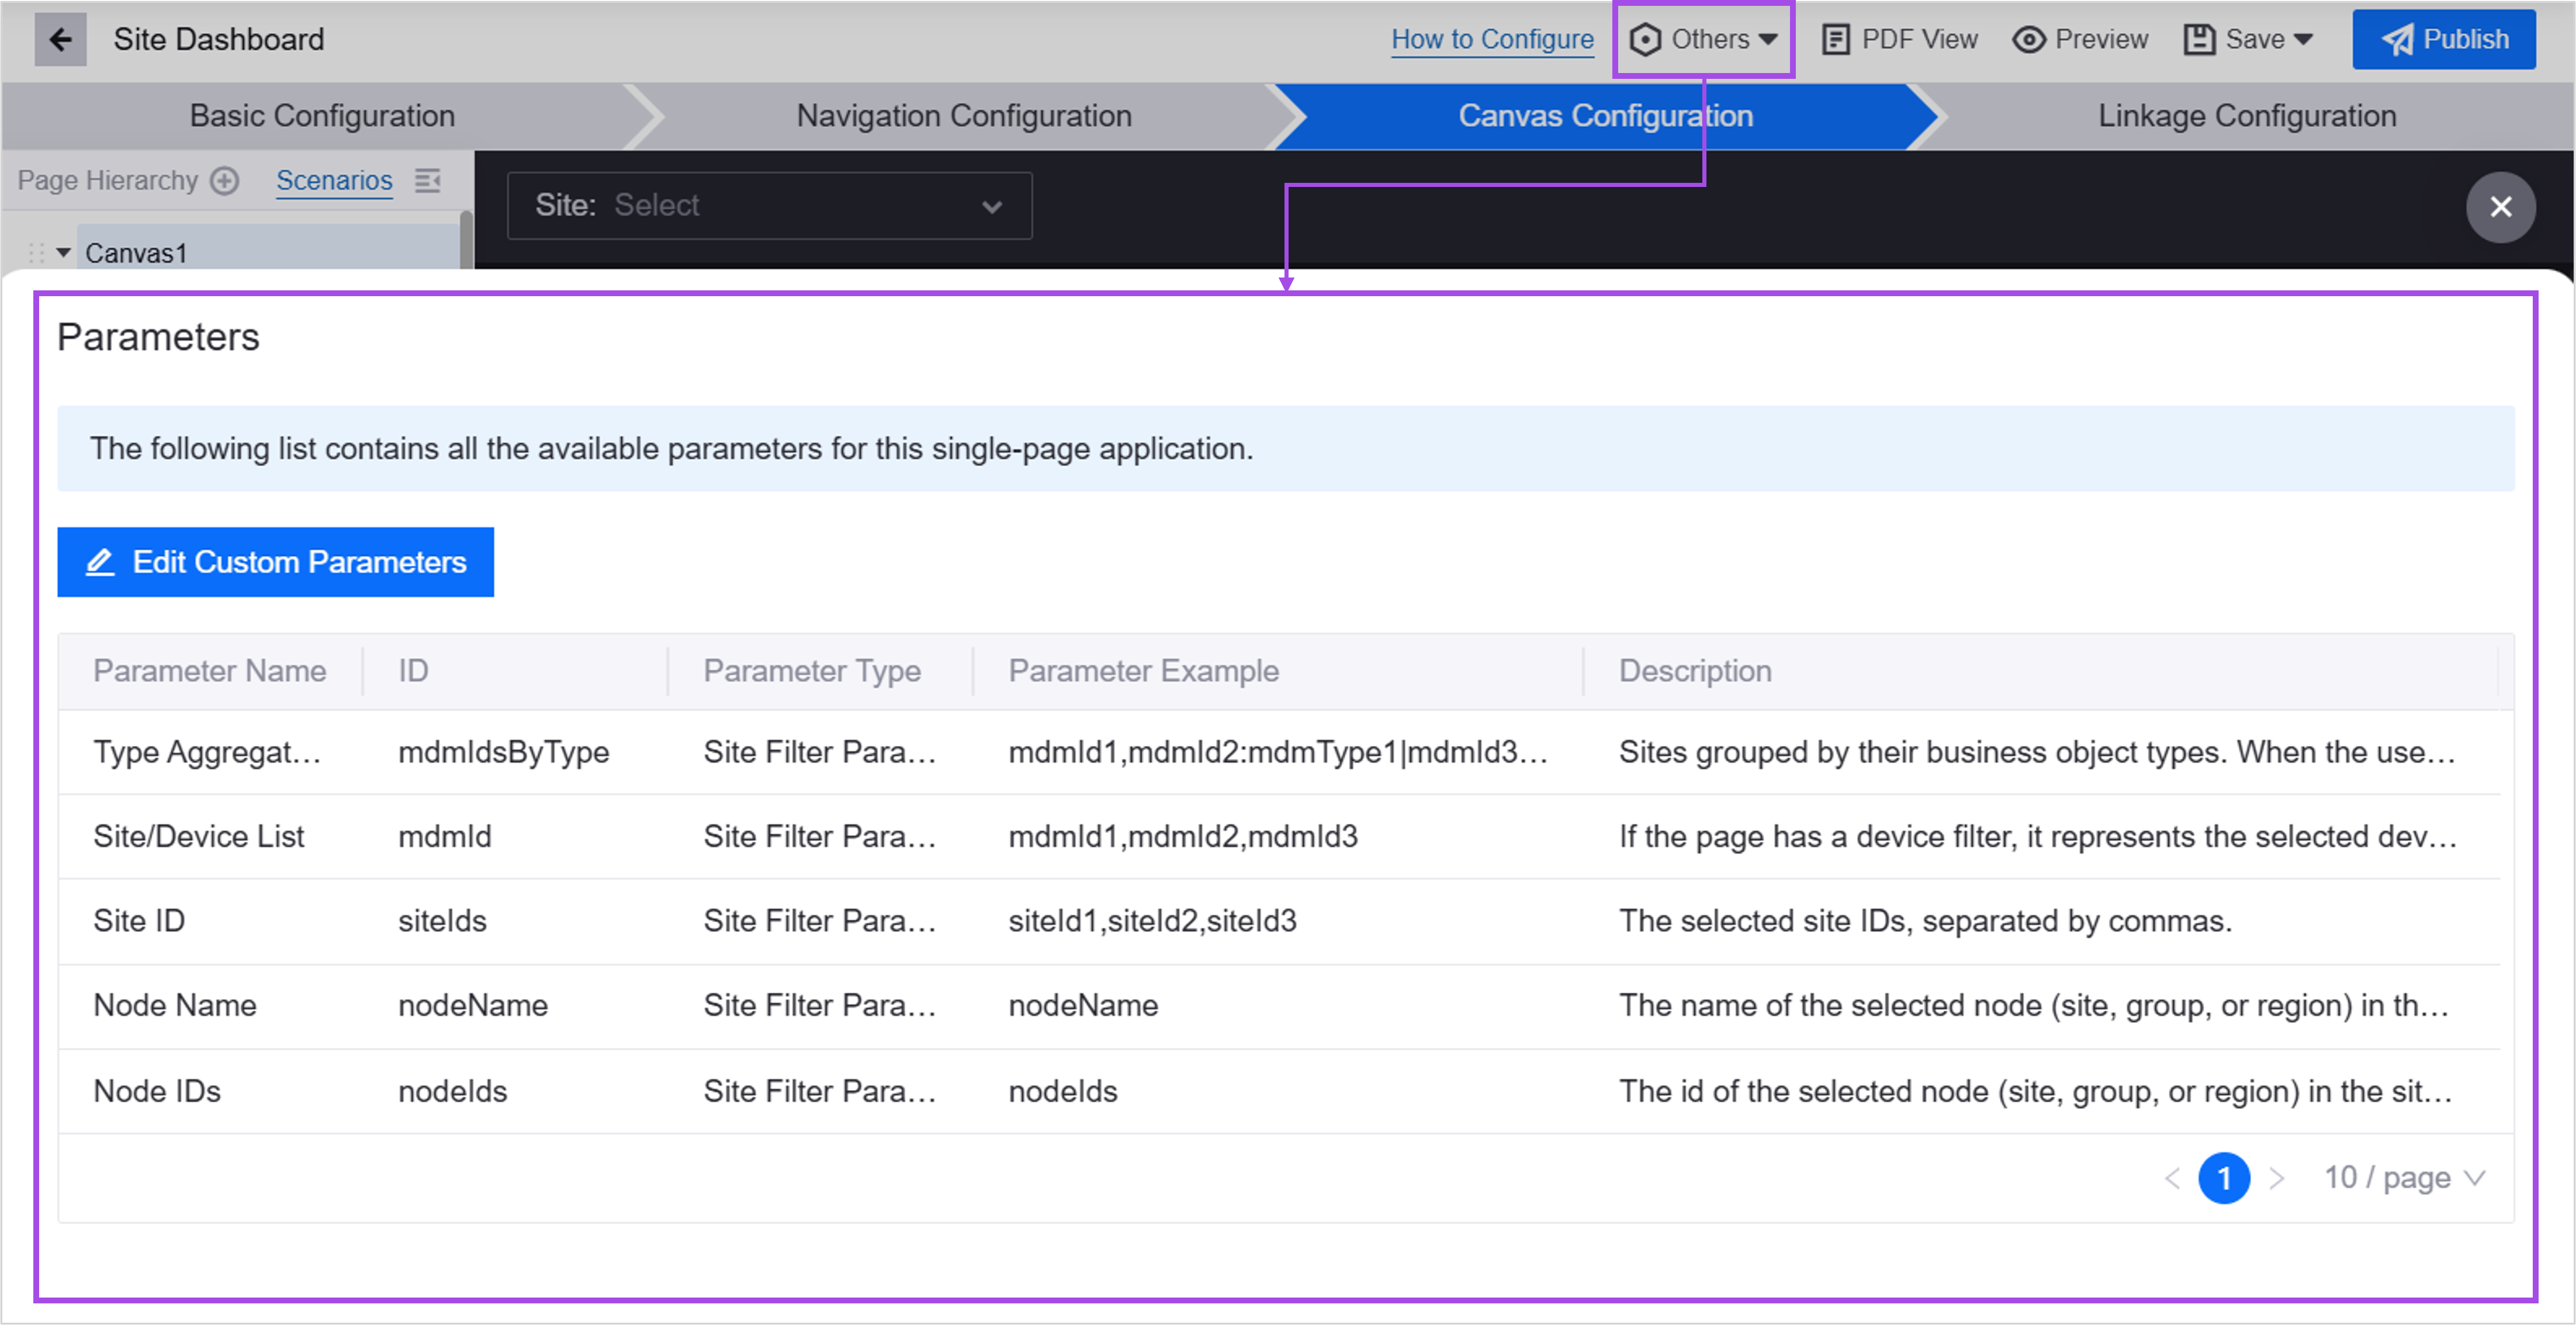Click the back arrow icon
Screen dimensions: 2576x1325
pyautogui.click(x=61, y=37)
